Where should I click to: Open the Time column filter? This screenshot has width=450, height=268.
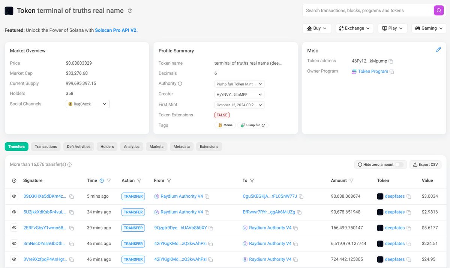pos(109,181)
